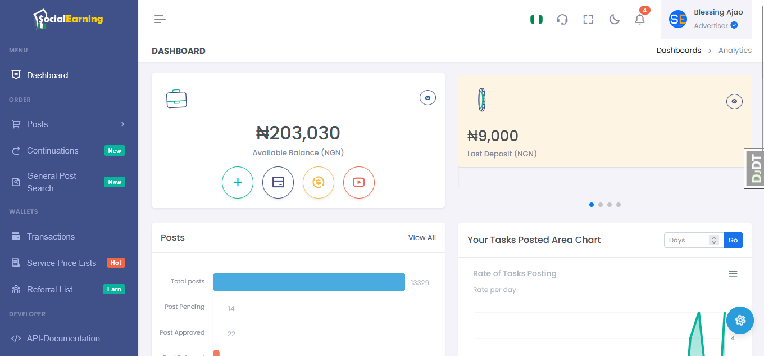
Task: Open Transactions in the sidebar
Action: (x=51, y=237)
